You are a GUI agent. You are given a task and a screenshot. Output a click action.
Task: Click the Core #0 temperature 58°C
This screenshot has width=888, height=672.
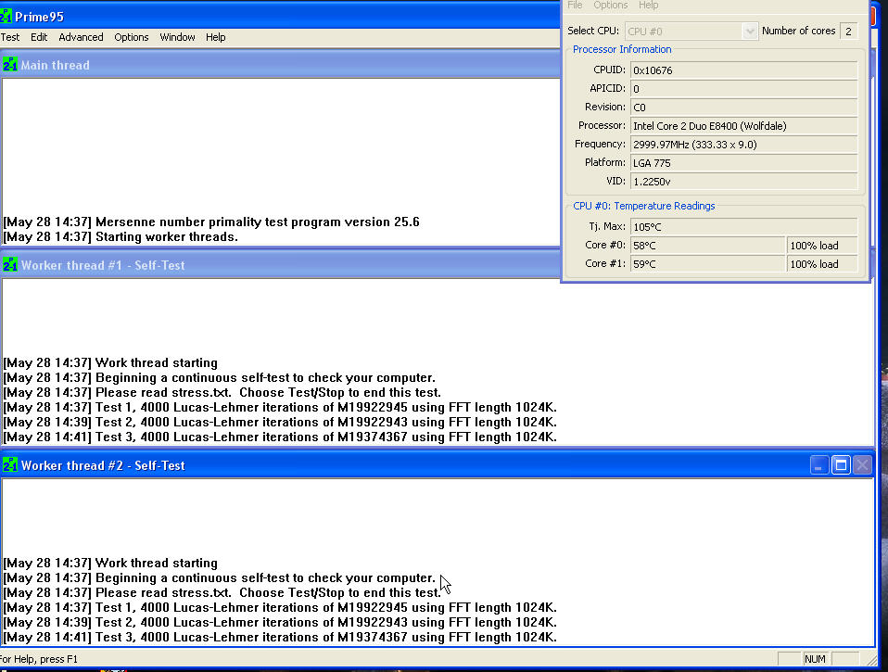(708, 246)
